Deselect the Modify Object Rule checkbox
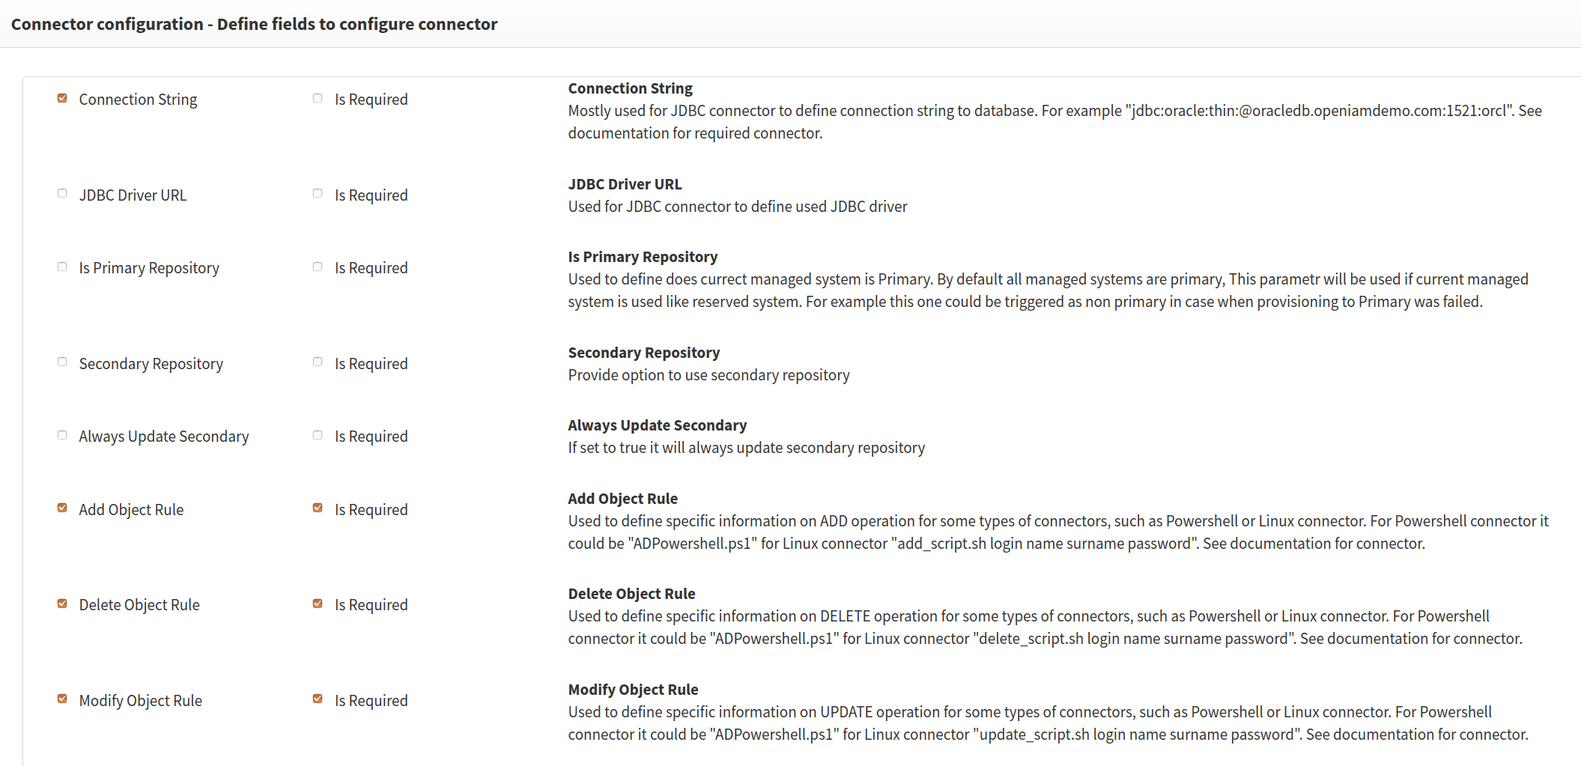This screenshot has height=766, width=1581. 62,699
